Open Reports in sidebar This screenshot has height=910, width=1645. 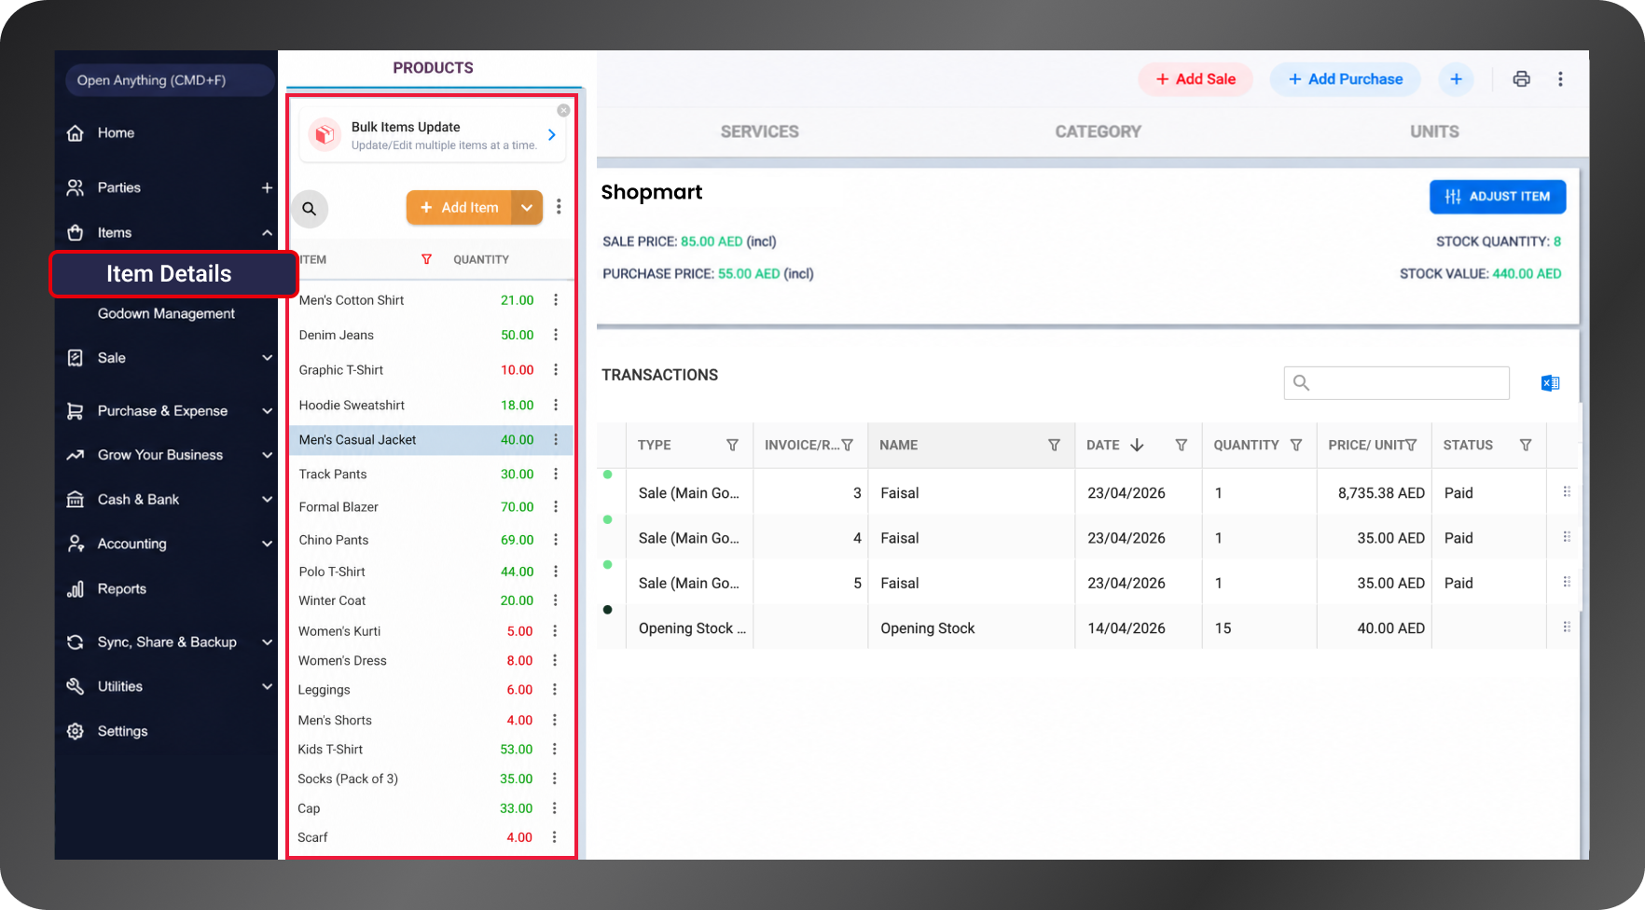[121, 589]
